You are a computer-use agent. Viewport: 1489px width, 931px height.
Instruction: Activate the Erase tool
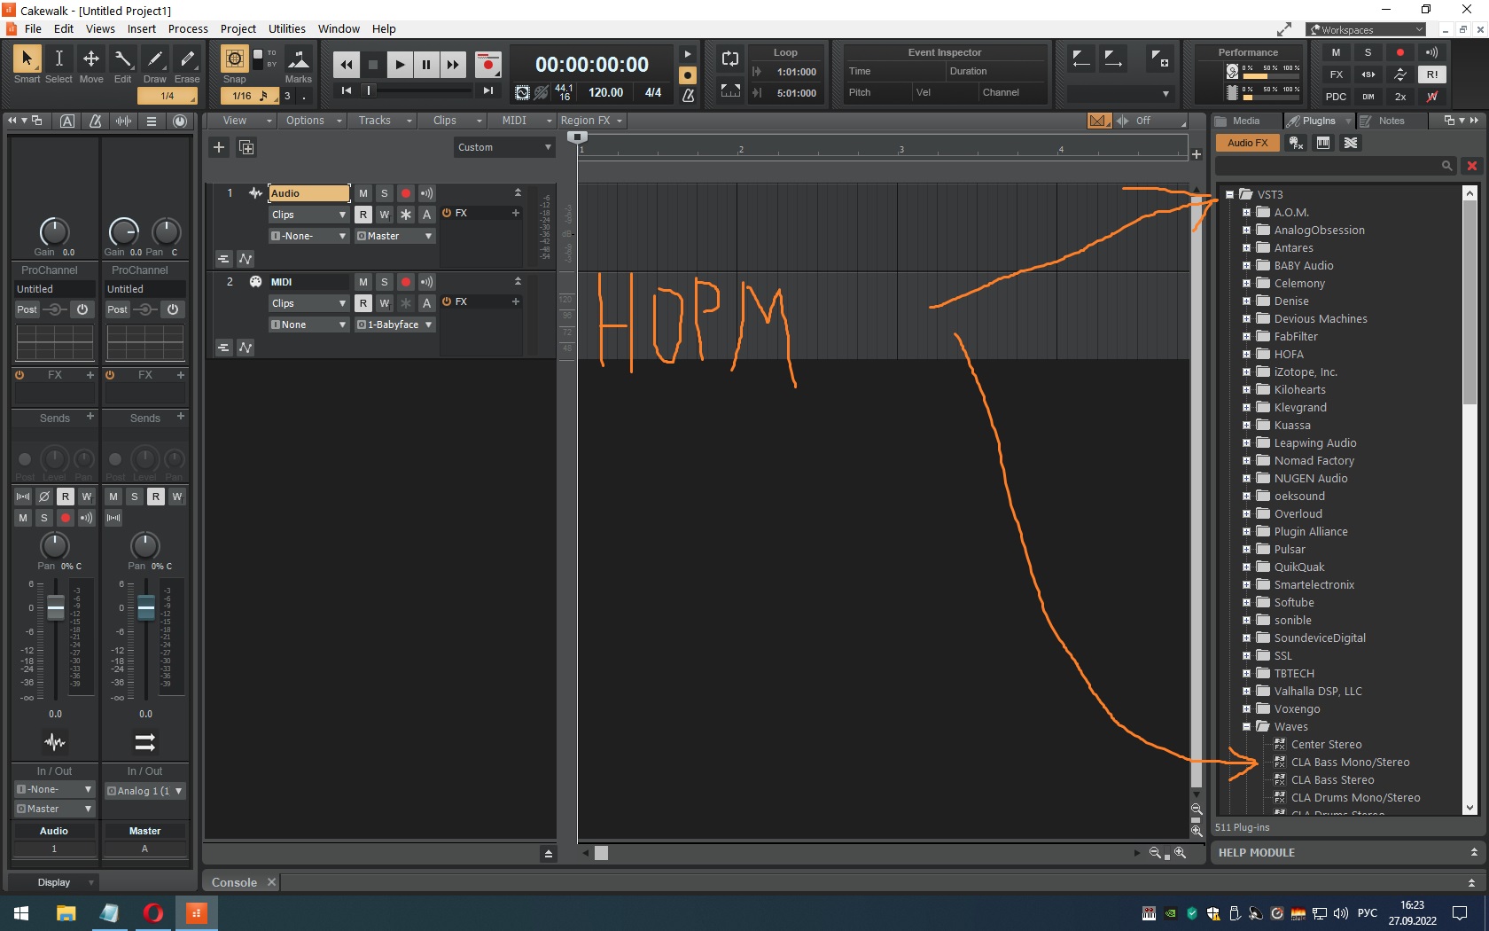187,59
